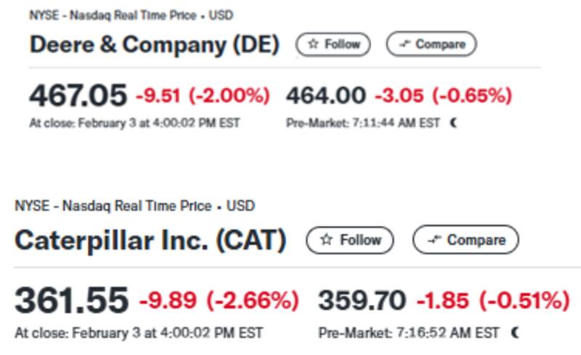Click Deere's -9.51 (-2.00%) change value
This screenshot has height=355, width=581.
point(203,96)
